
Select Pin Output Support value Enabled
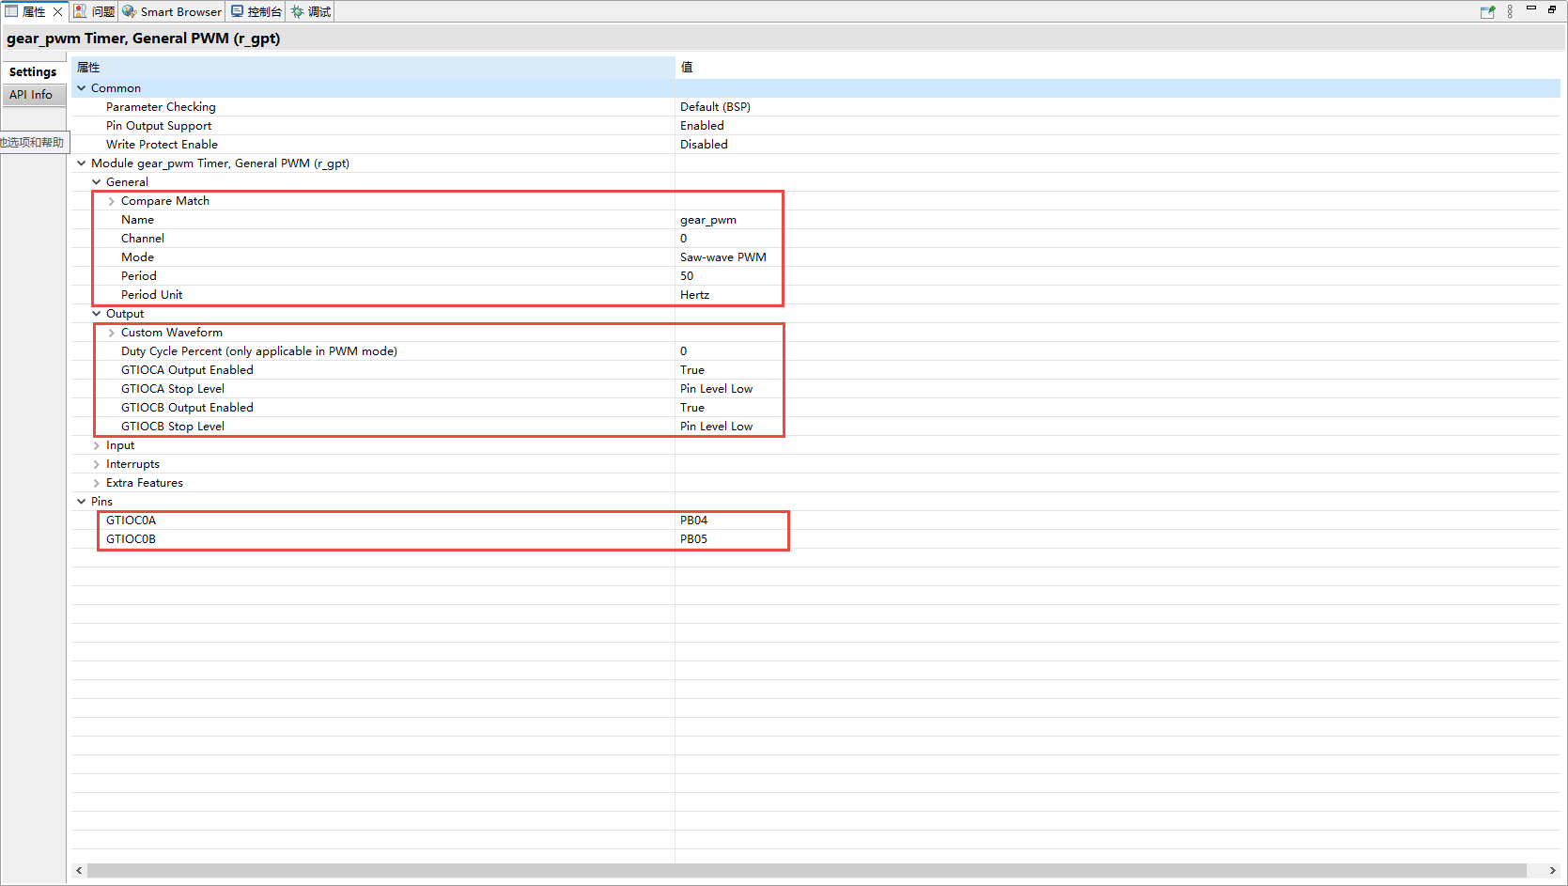(x=702, y=126)
